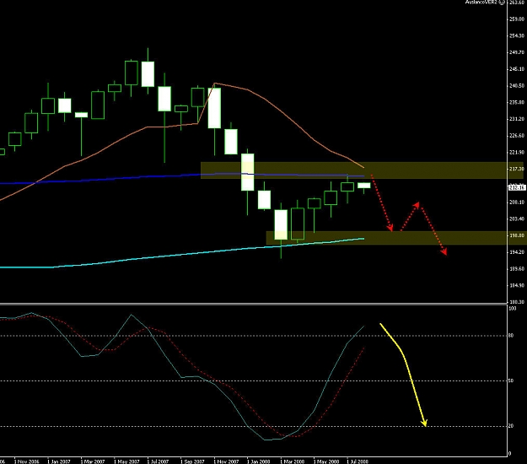527x464 pixels.
Task: Click the 1 May 2007 date label
Action: pyautogui.click(x=126, y=461)
